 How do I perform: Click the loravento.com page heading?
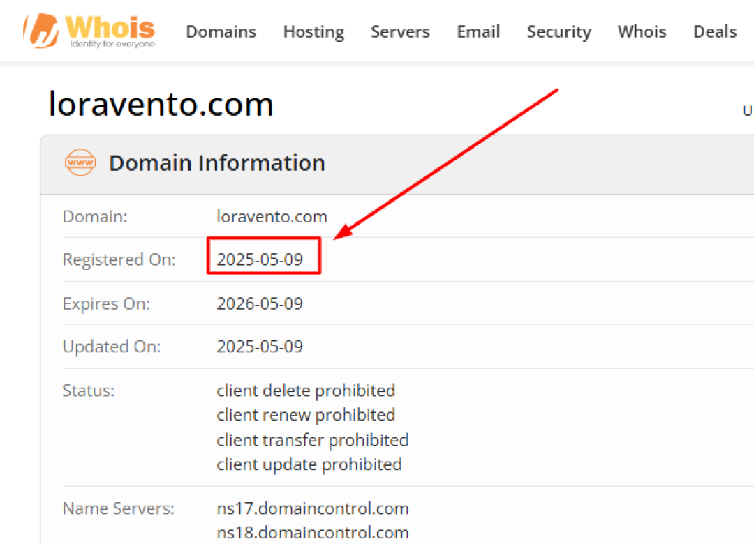pyautogui.click(x=161, y=104)
